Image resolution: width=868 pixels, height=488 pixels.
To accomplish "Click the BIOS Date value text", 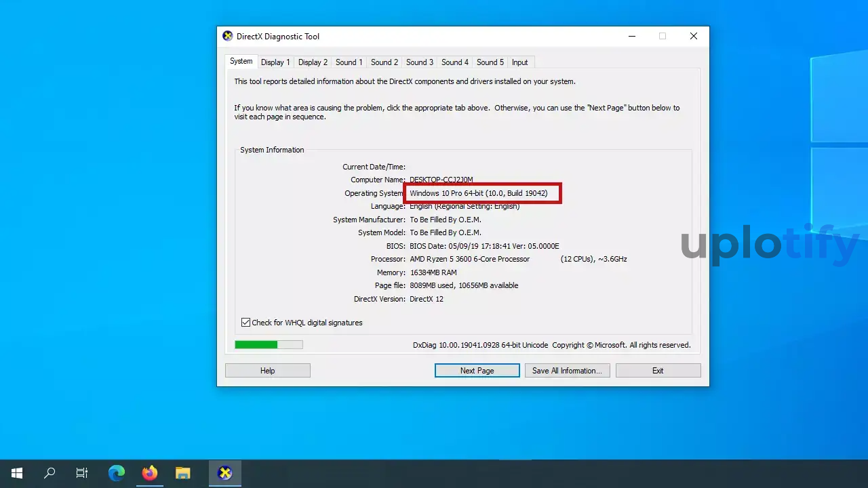I will pyautogui.click(x=485, y=246).
